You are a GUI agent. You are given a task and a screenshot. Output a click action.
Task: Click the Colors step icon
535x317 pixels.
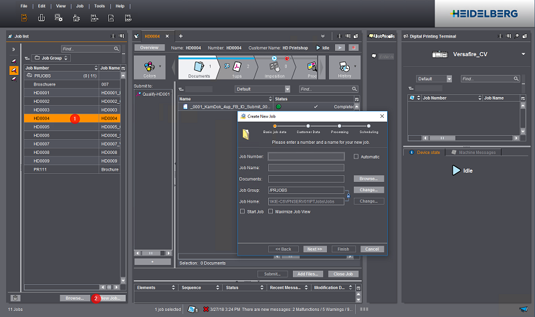(x=149, y=68)
